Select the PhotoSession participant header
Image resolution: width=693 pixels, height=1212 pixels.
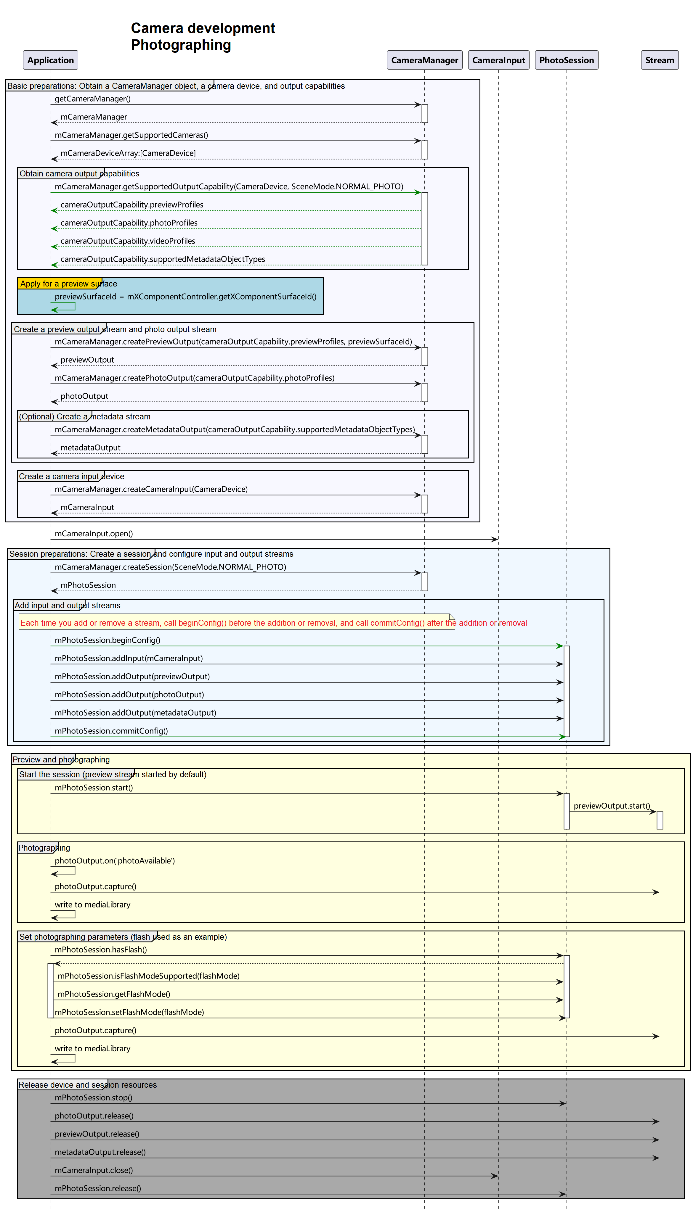pyautogui.click(x=566, y=60)
